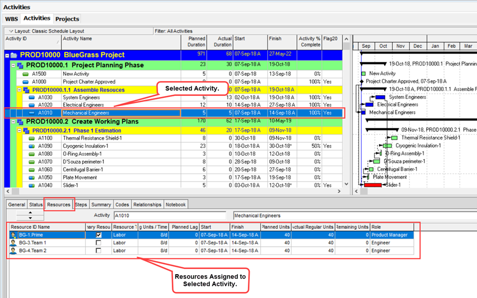Open the Summary details tab
477x298 pixels.
(x=101, y=205)
